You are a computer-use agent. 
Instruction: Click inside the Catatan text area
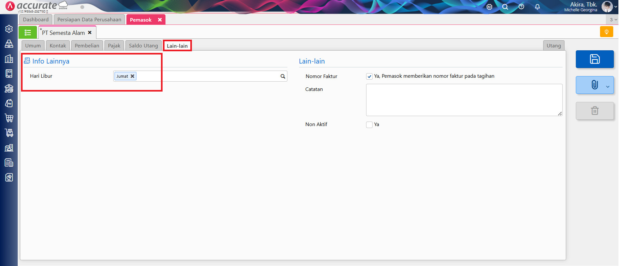464,100
